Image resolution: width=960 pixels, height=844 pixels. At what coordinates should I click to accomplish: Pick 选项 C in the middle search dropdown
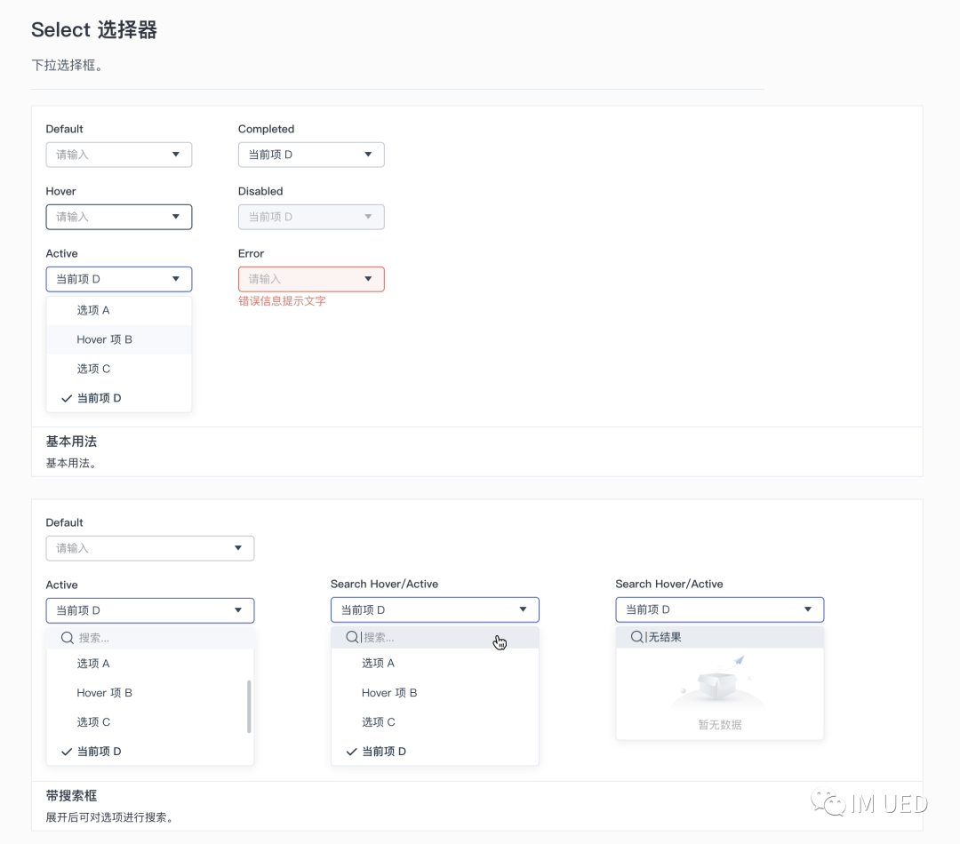point(379,722)
